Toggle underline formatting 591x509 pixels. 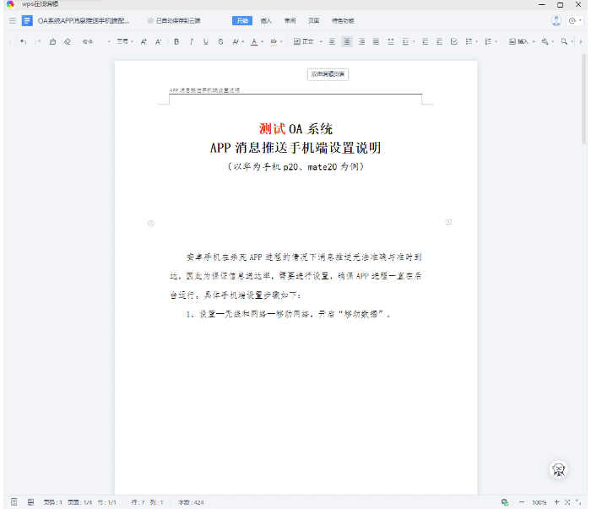click(206, 41)
